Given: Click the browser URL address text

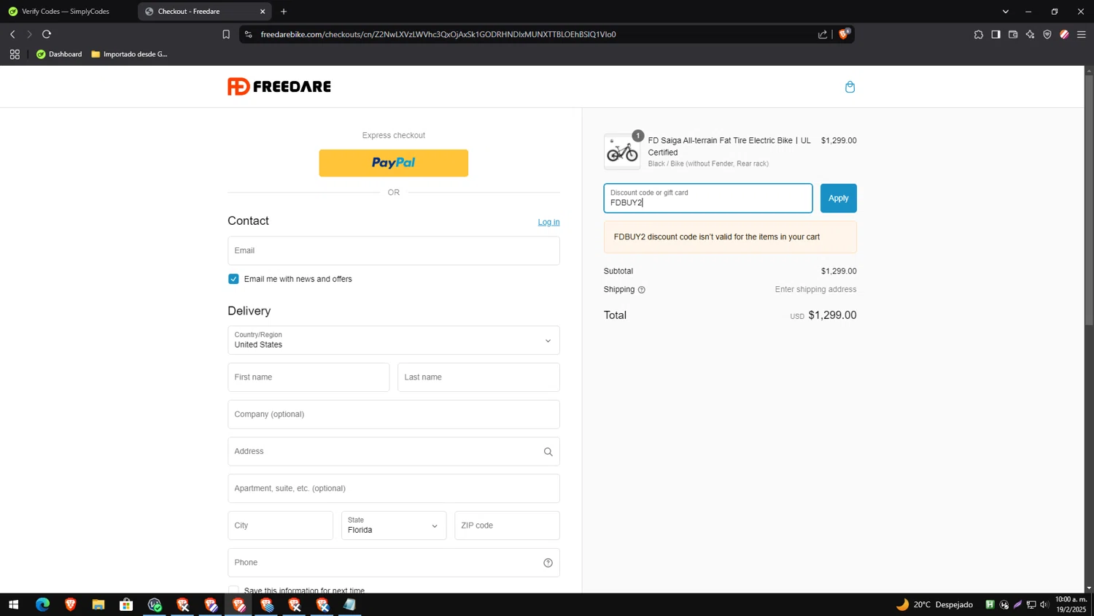Looking at the screenshot, I should click(438, 34).
